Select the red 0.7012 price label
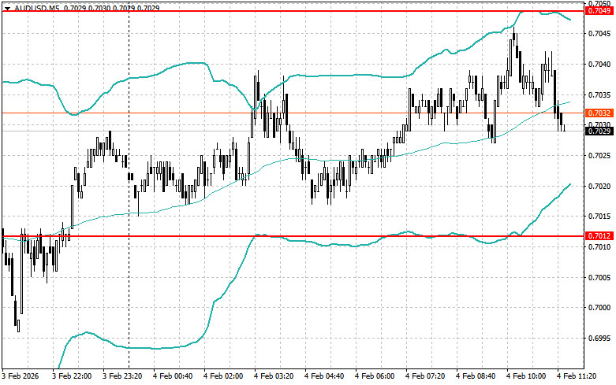616x385 pixels. pyautogui.click(x=599, y=235)
